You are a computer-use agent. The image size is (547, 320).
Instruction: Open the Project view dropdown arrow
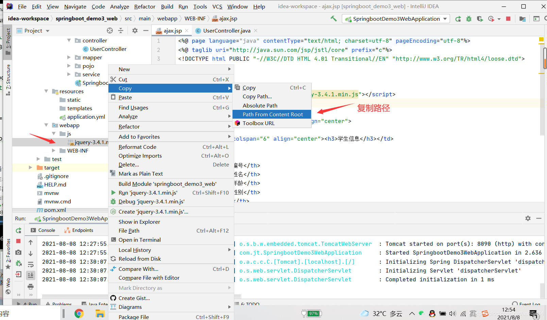pos(48,31)
